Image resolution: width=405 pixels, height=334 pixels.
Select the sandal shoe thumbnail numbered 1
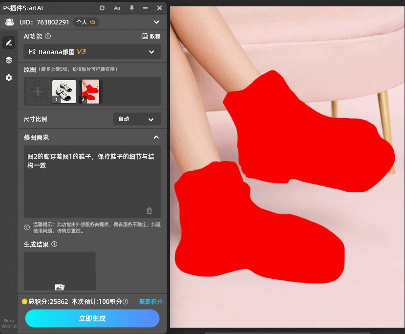coord(64,91)
